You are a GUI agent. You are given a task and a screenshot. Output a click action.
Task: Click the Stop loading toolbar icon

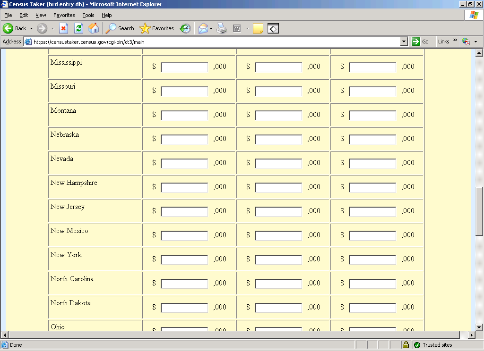point(63,28)
